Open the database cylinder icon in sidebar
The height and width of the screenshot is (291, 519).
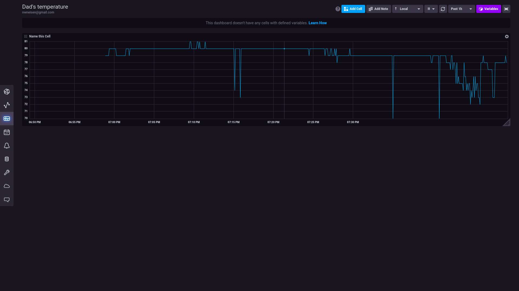(x=7, y=159)
